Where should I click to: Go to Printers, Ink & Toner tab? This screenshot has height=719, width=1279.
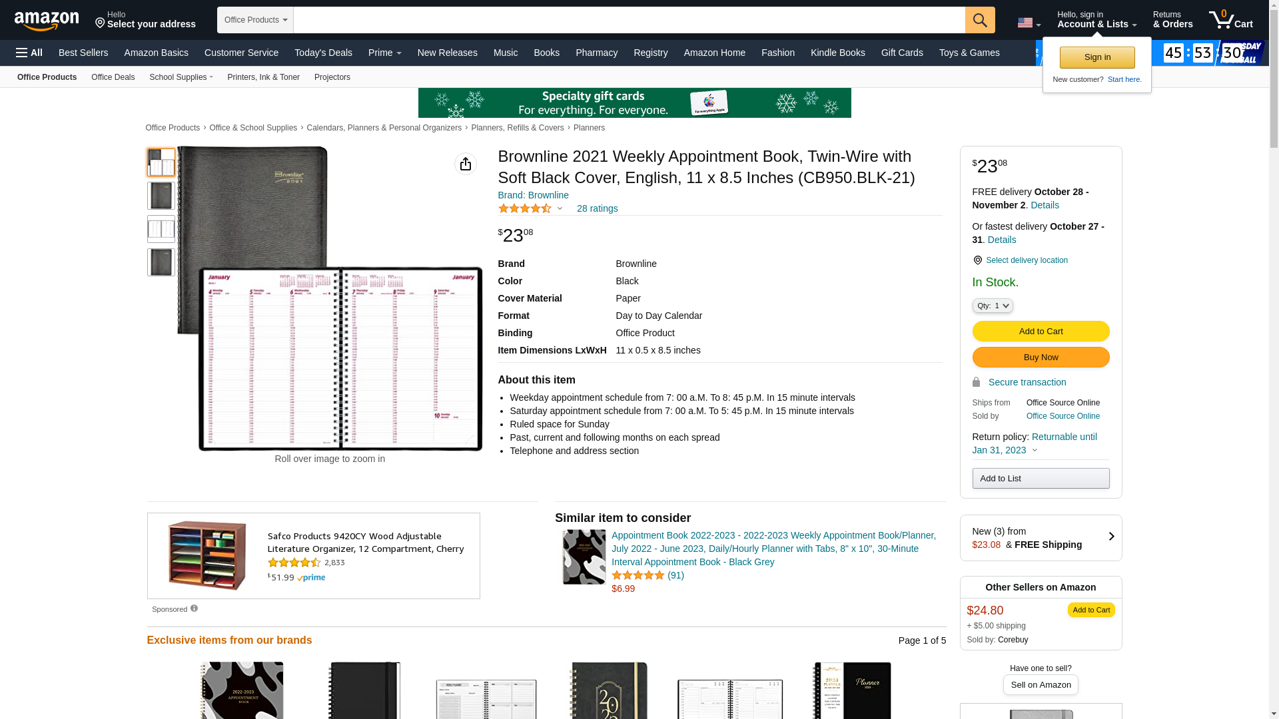[x=263, y=77]
